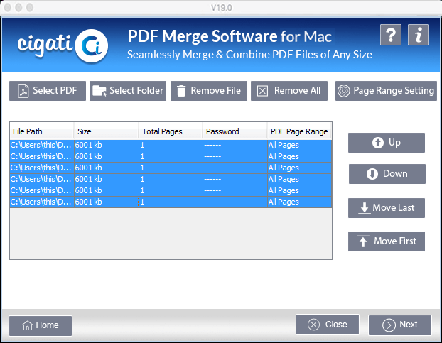442x343 pixels.
Task: Select the second row's file path cell
Action: coord(42,156)
